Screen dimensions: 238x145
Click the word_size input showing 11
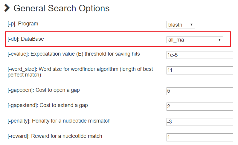199,70
